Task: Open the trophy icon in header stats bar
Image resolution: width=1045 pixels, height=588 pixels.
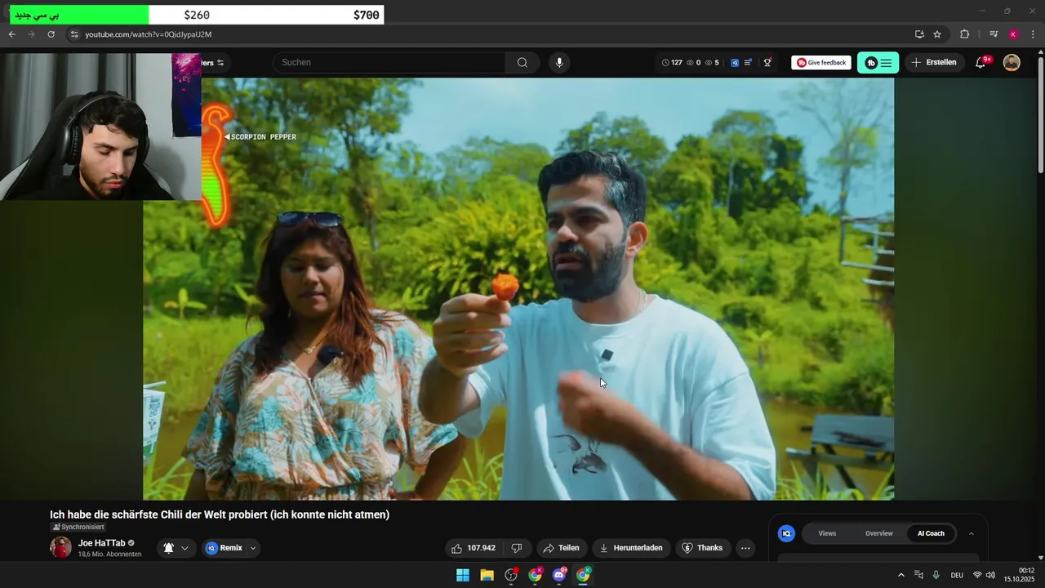Action: pyautogui.click(x=767, y=63)
